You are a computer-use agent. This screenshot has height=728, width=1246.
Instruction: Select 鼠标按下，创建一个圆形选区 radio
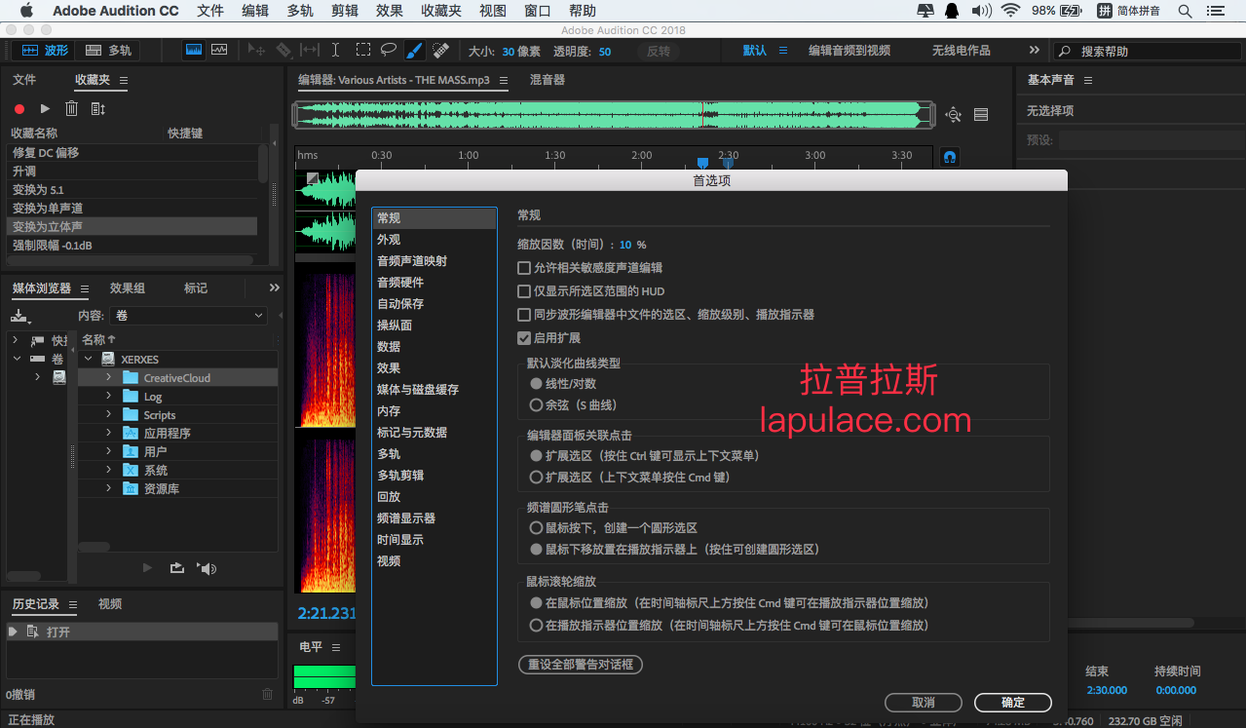[x=536, y=527]
